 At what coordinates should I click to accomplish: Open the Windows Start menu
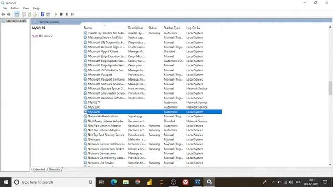(x=6, y=182)
